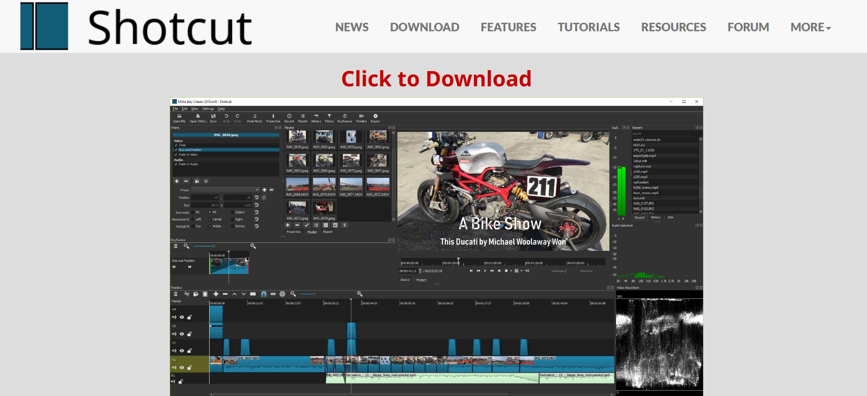Image resolution: width=867 pixels, height=396 pixels.
Task: Visit the TUTORIALS page
Action: point(589,28)
